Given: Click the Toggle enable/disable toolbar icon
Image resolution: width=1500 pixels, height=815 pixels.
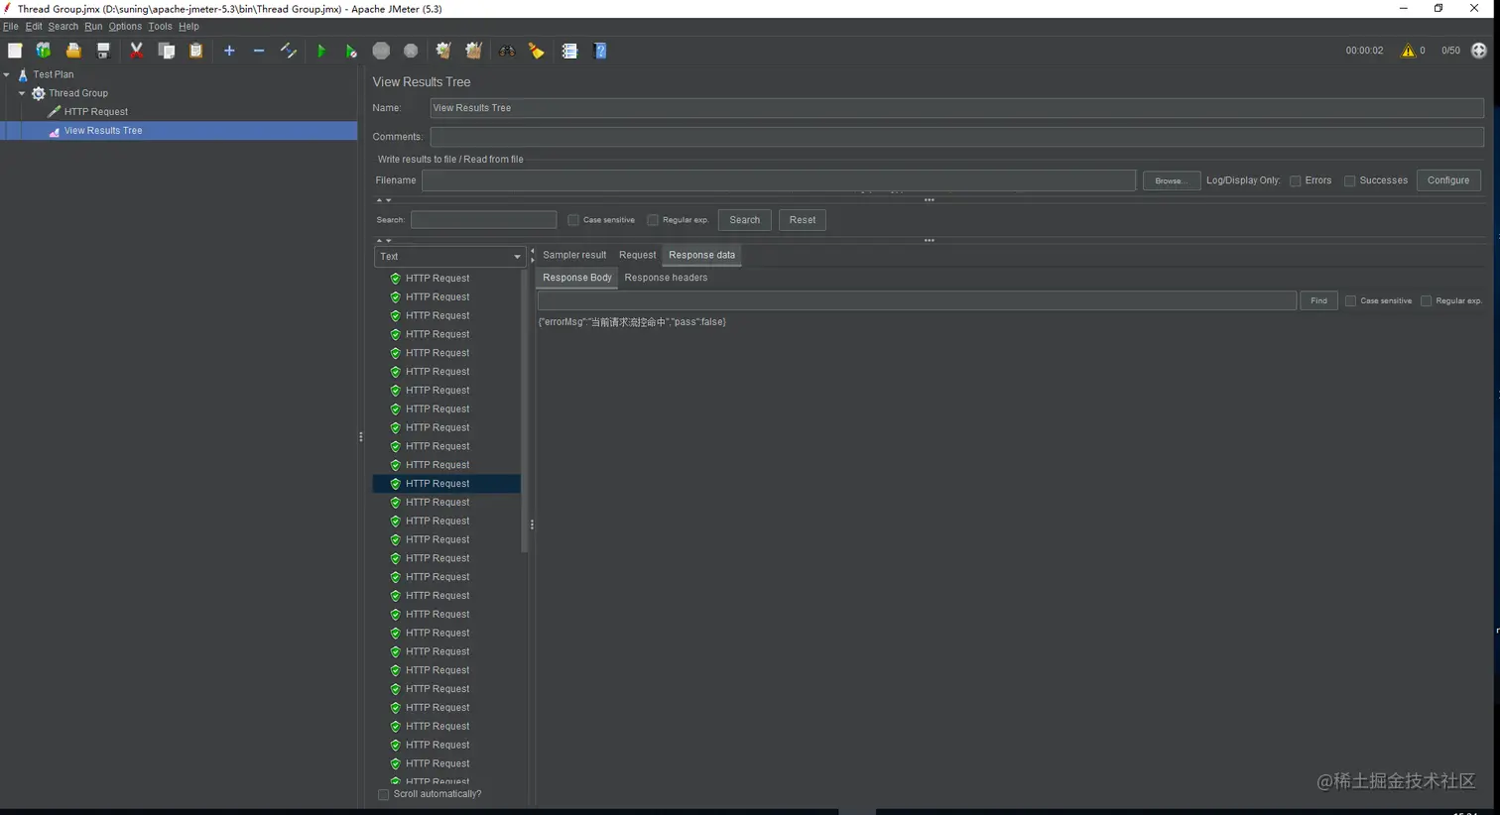Looking at the screenshot, I should tap(289, 51).
